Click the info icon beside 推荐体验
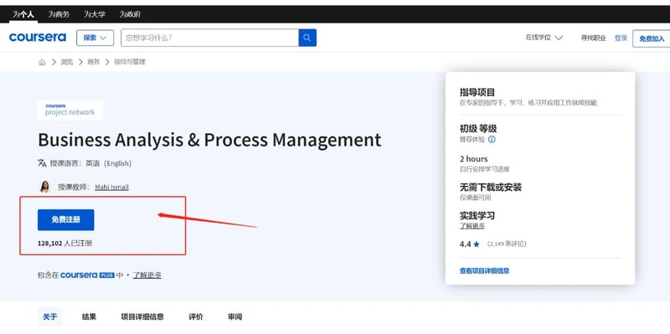 click(x=492, y=139)
